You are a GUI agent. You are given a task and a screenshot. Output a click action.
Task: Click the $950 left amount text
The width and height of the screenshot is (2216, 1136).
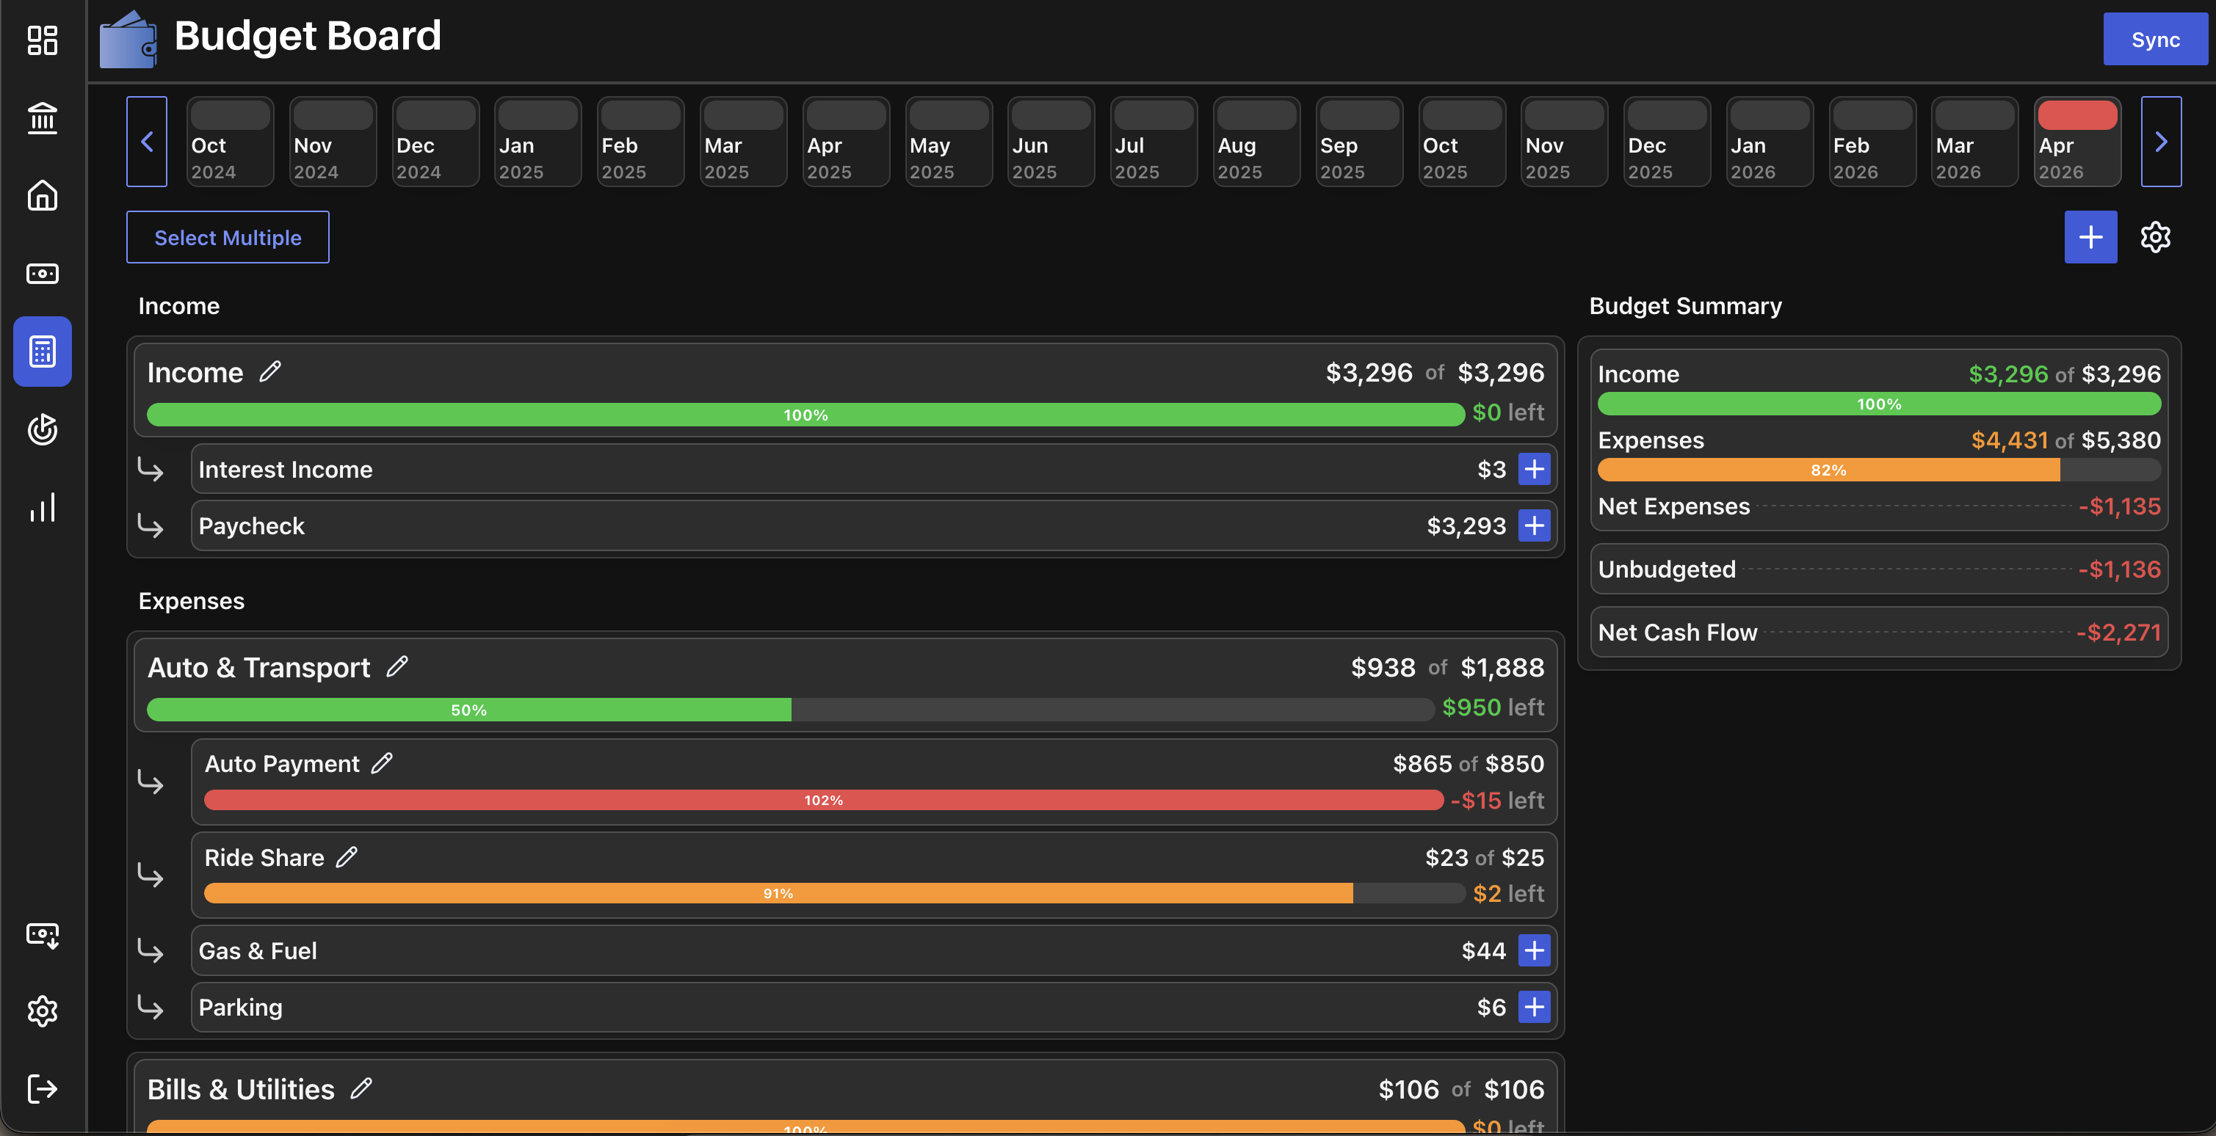1493,707
